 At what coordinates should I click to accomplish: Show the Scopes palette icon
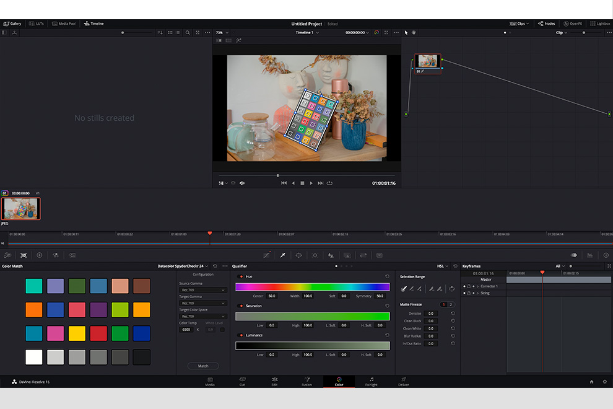coord(589,255)
